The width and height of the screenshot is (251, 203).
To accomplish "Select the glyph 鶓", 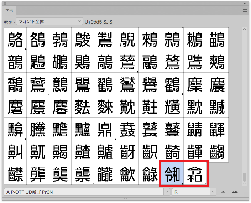I will tap(217, 39).
